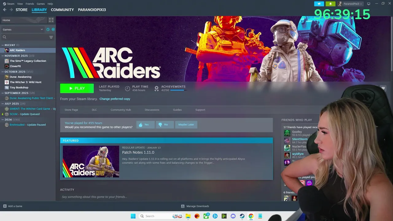The height and width of the screenshot is (221, 393).
Task: Open the Store Page link
Action: 71,110
